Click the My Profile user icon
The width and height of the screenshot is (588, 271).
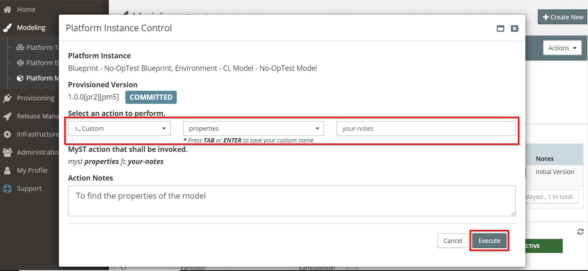(x=7, y=171)
